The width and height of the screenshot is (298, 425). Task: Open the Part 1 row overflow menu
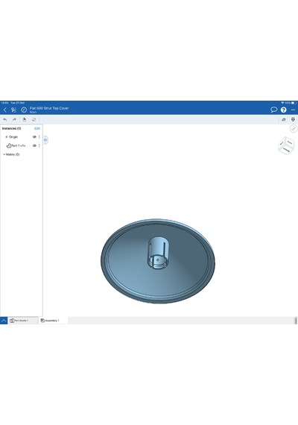point(39,145)
